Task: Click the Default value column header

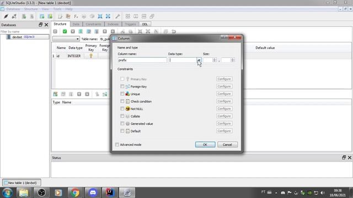Action: [265, 48]
